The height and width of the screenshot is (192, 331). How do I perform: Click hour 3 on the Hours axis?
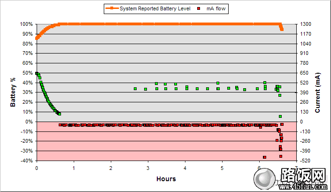pos(148,169)
